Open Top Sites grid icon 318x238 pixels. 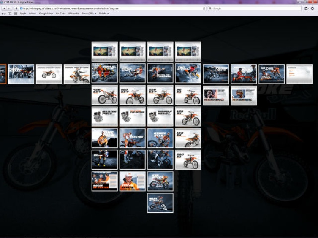point(16,14)
